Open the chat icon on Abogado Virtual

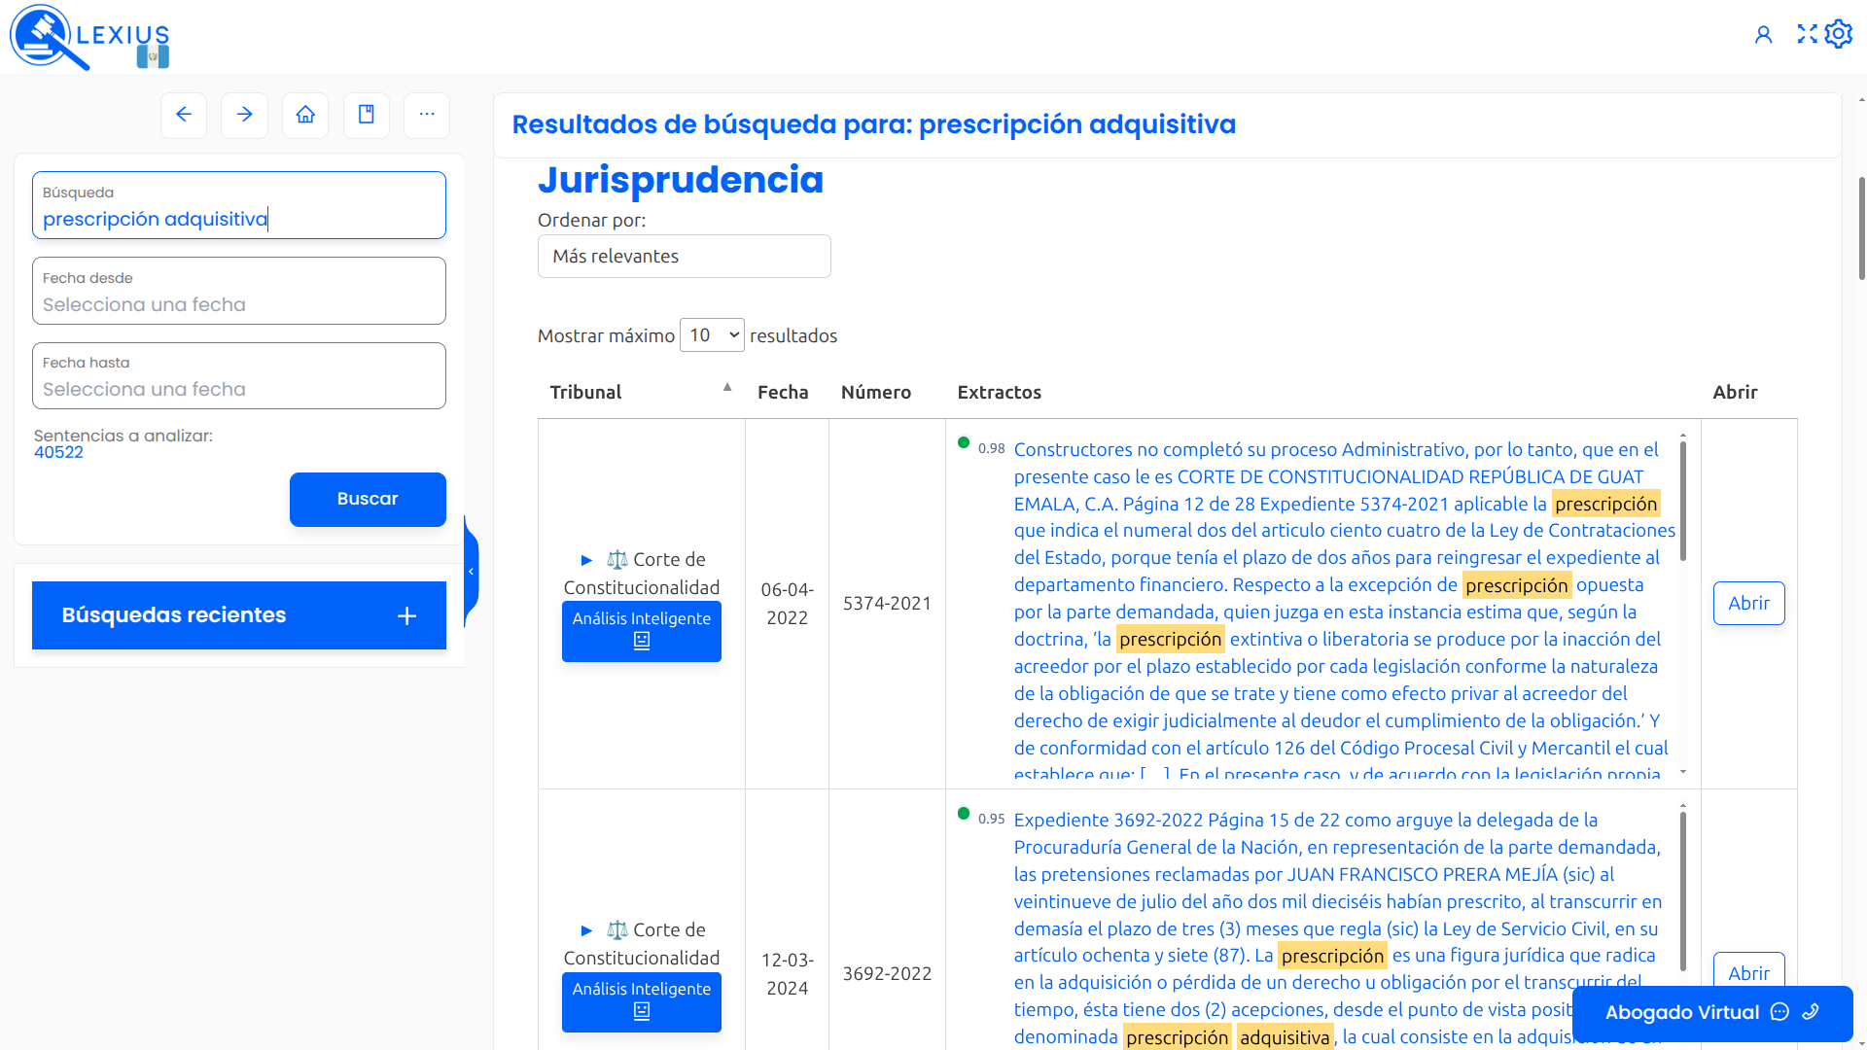click(1779, 1012)
